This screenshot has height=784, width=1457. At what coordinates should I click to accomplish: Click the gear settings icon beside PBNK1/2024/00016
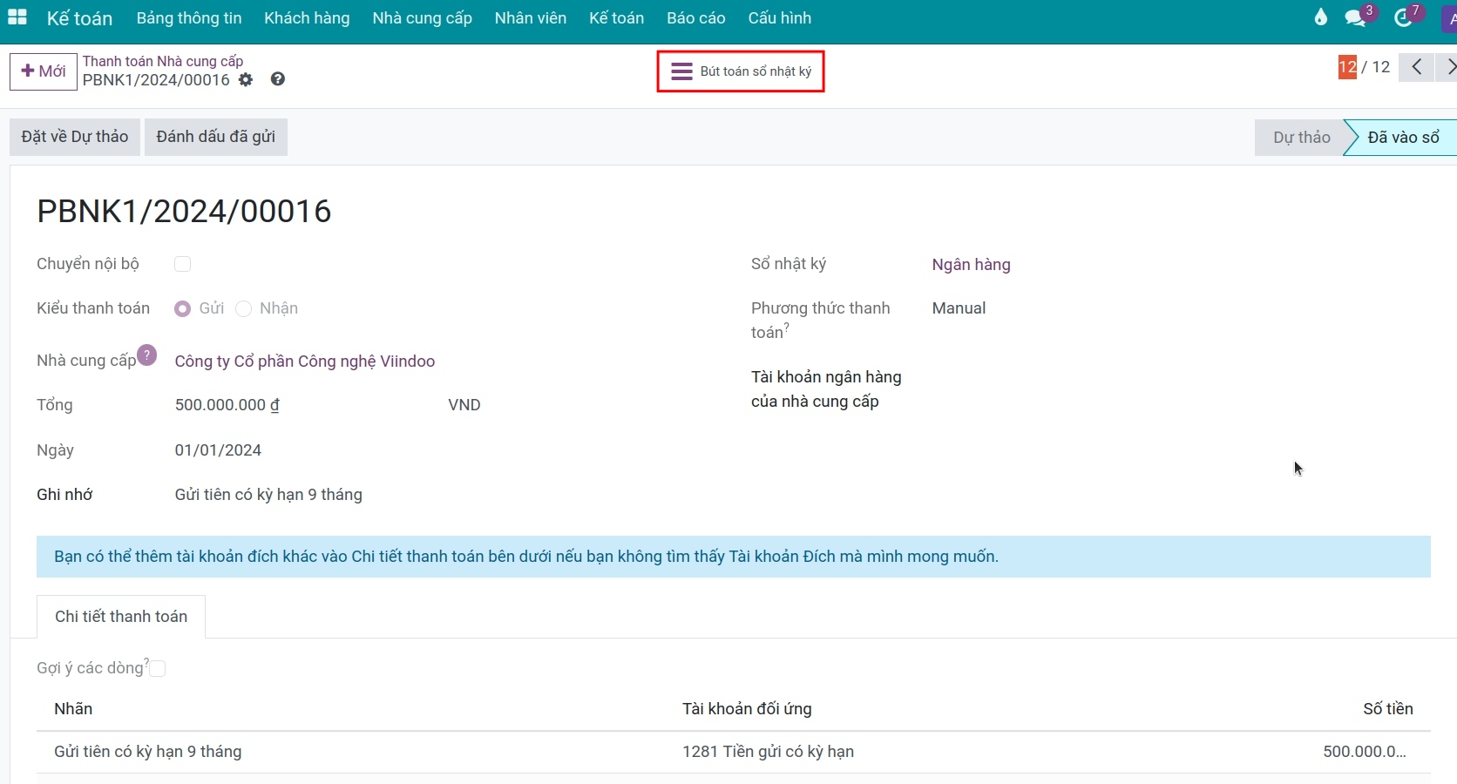click(x=246, y=80)
